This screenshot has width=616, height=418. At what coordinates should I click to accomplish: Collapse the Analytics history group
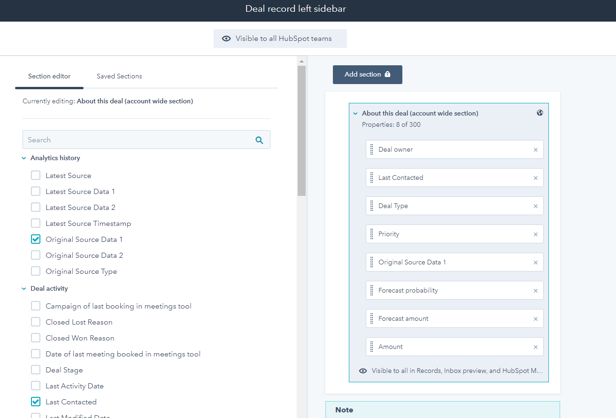[24, 158]
